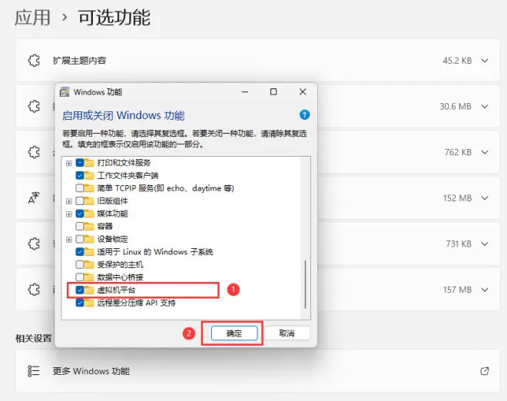Toggle the 虚拟机平台 checkbox

(80, 290)
